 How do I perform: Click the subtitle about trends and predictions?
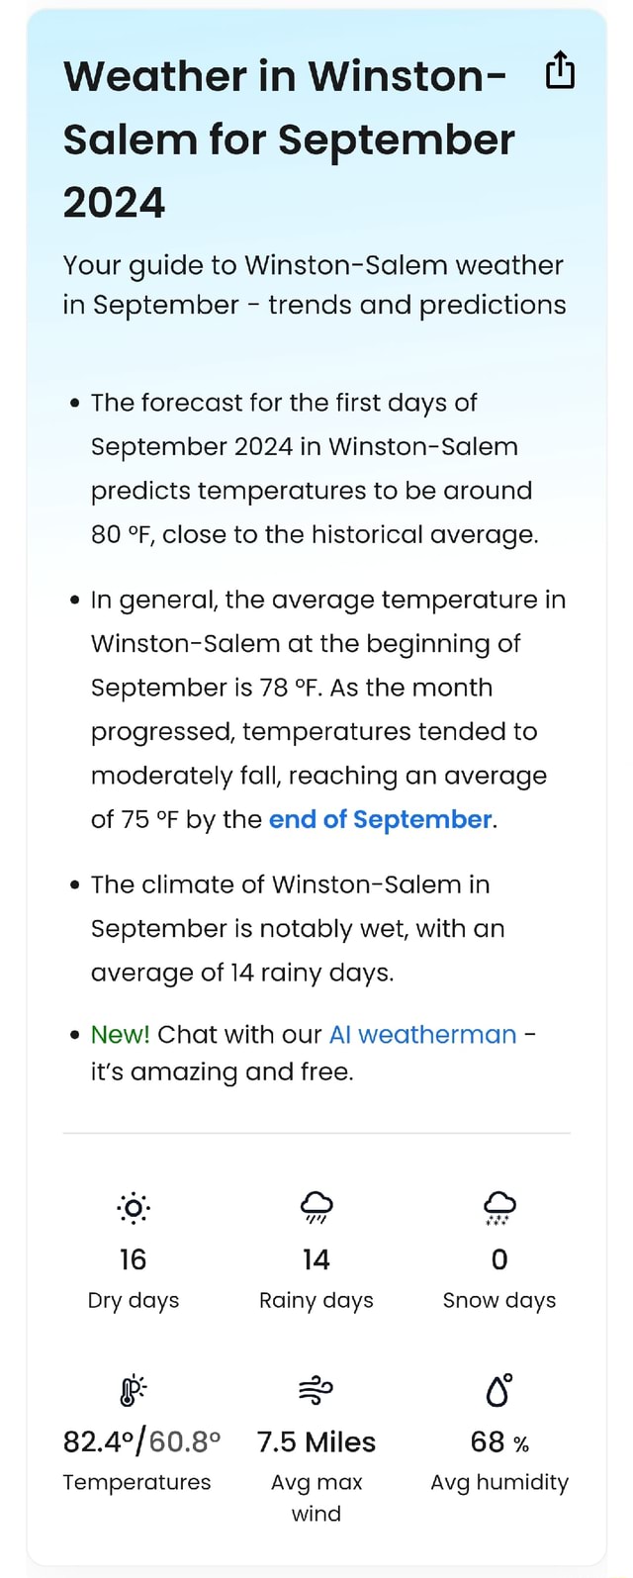[313, 285]
